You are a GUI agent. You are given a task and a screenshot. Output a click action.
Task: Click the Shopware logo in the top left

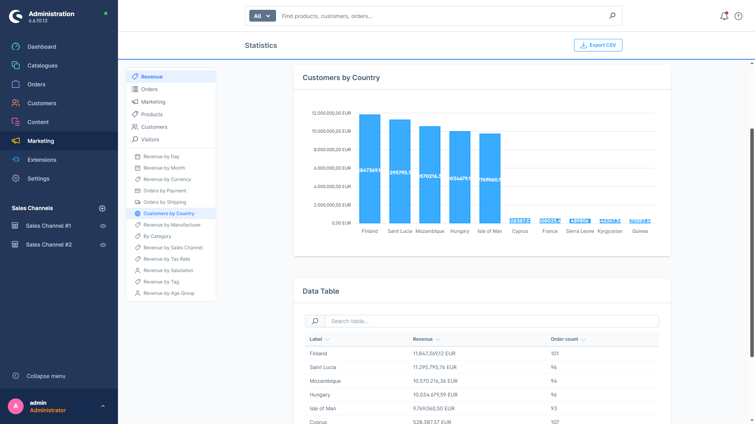coord(16,16)
